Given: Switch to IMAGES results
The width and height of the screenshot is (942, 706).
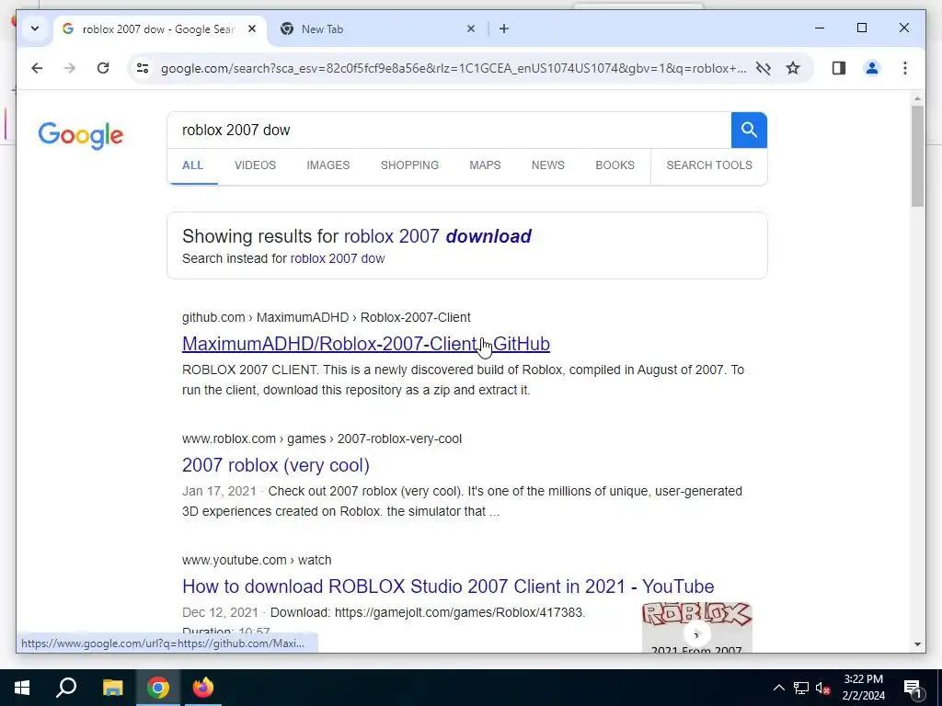Looking at the screenshot, I should click(328, 165).
